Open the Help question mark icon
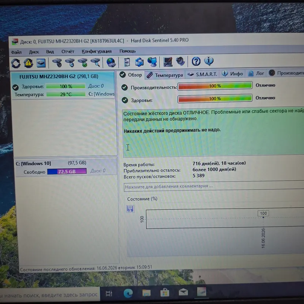This screenshot has height=304, width=304. pos(196,62)
